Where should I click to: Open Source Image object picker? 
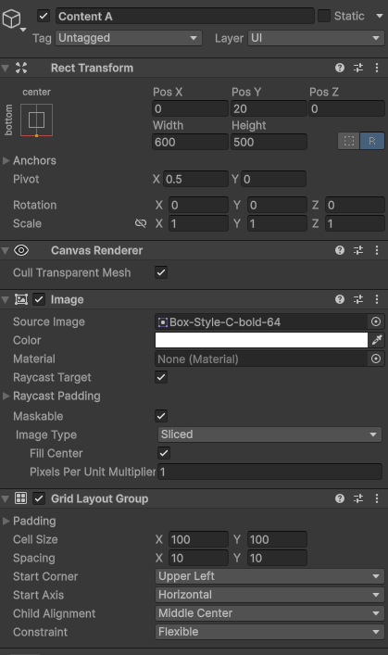376,321
